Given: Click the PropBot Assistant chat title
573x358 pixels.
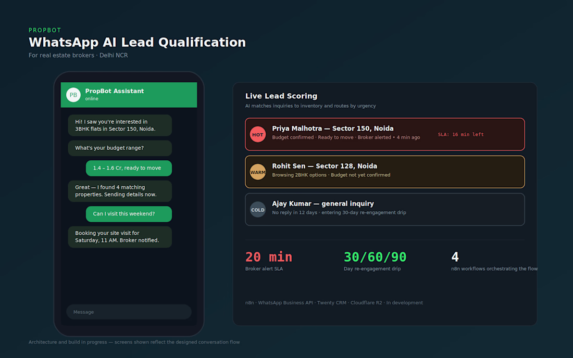Looking at the screenshot, I should pyautogui.click(x=115, y=91).
